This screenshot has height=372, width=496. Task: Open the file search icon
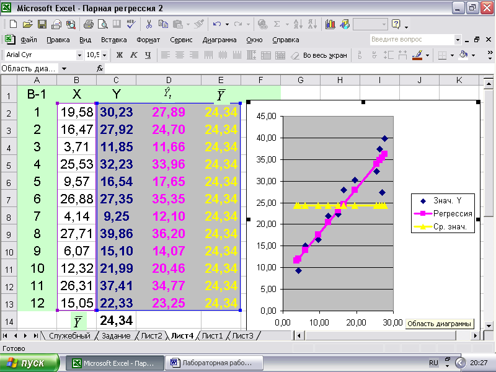pos(71,24)
